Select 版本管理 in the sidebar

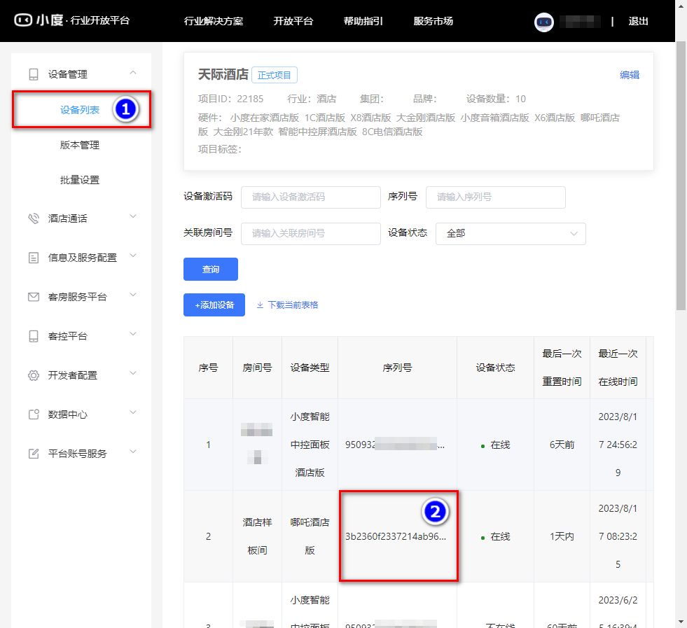[x=80, y=145]
